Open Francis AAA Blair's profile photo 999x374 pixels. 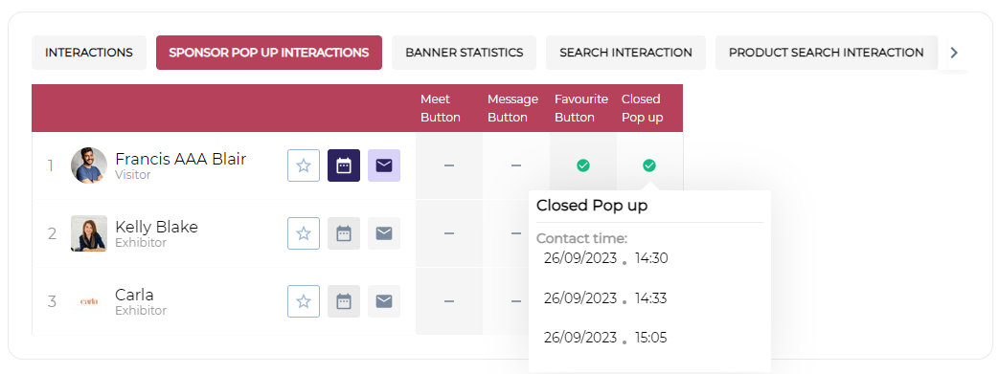[x=88, y=165]
